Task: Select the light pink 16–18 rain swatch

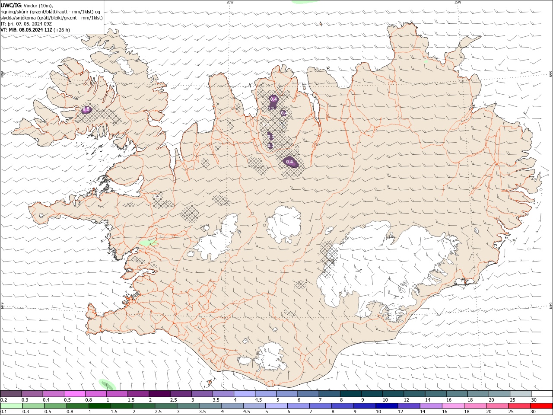Action: pyautogui.click(x=453, y=406)
